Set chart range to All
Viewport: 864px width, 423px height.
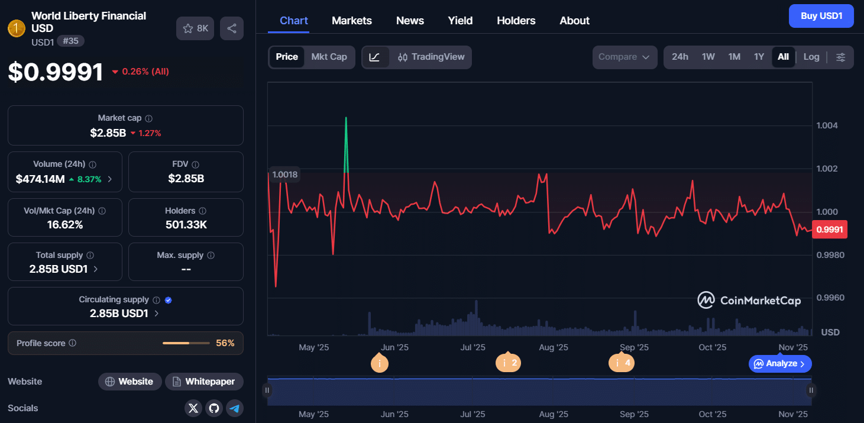point(783,57)
